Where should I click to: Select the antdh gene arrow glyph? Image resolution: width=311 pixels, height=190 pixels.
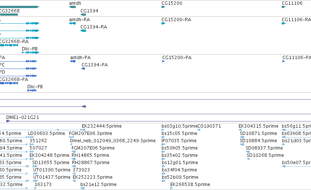click(x=72, y=7)
